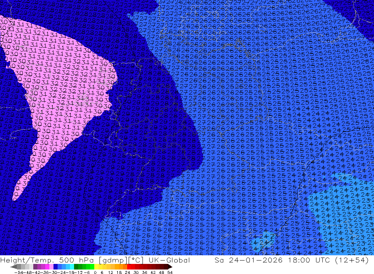374x274 pixels.
Task: Click the 'UTC' timezone label
Action: [x=323, y=260]
